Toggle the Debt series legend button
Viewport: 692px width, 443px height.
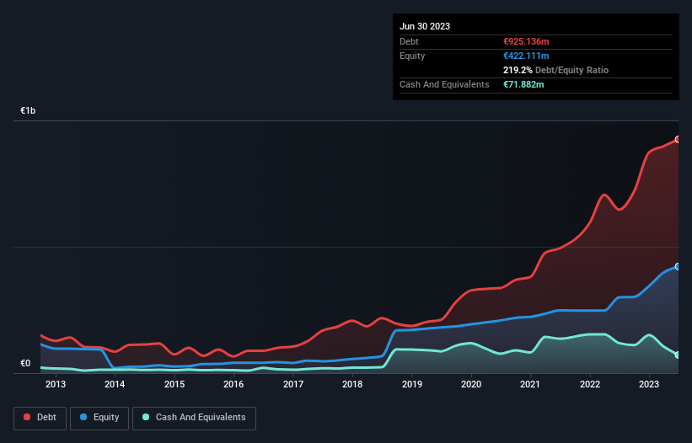pos(40,418)
